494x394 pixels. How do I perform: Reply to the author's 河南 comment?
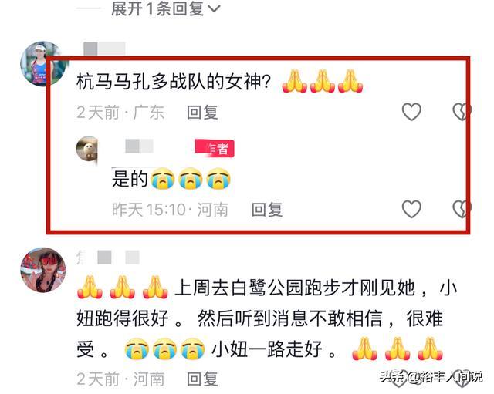click(267, 210)
